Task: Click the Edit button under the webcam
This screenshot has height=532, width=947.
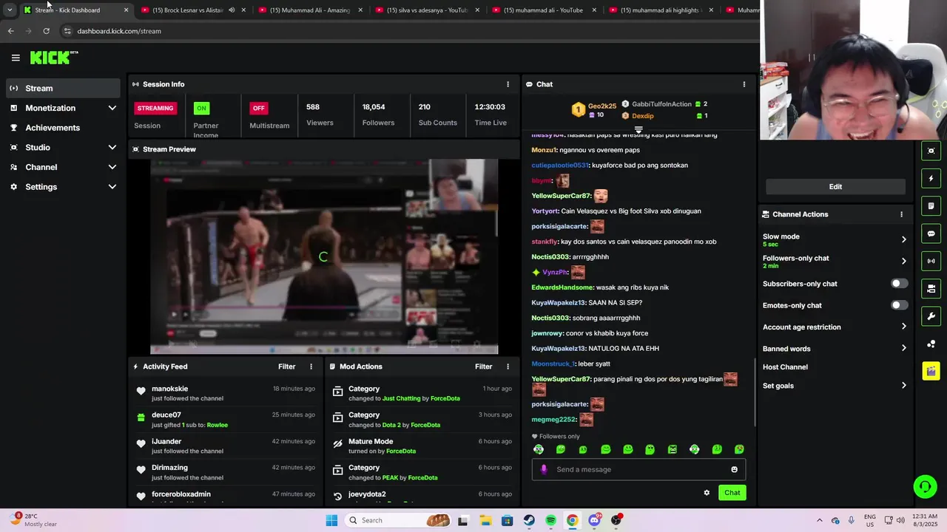Action: pos(835,187)
